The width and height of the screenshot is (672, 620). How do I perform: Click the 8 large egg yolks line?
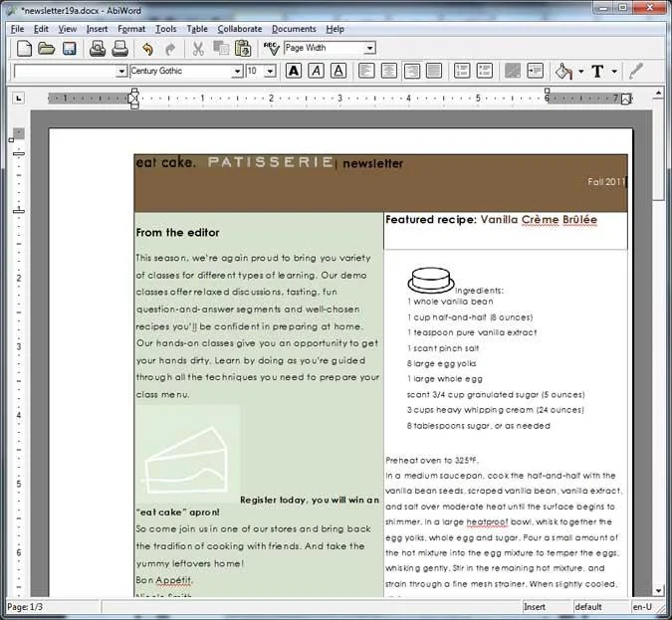pos(441,364)
